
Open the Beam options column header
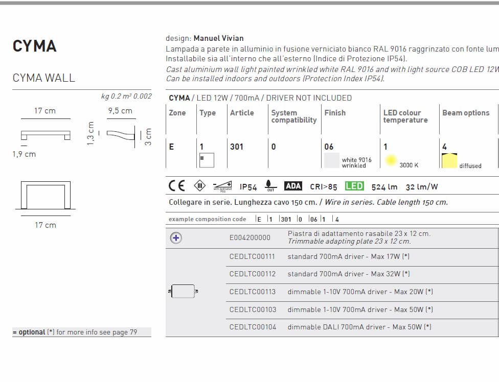click(x=466, y=113)
